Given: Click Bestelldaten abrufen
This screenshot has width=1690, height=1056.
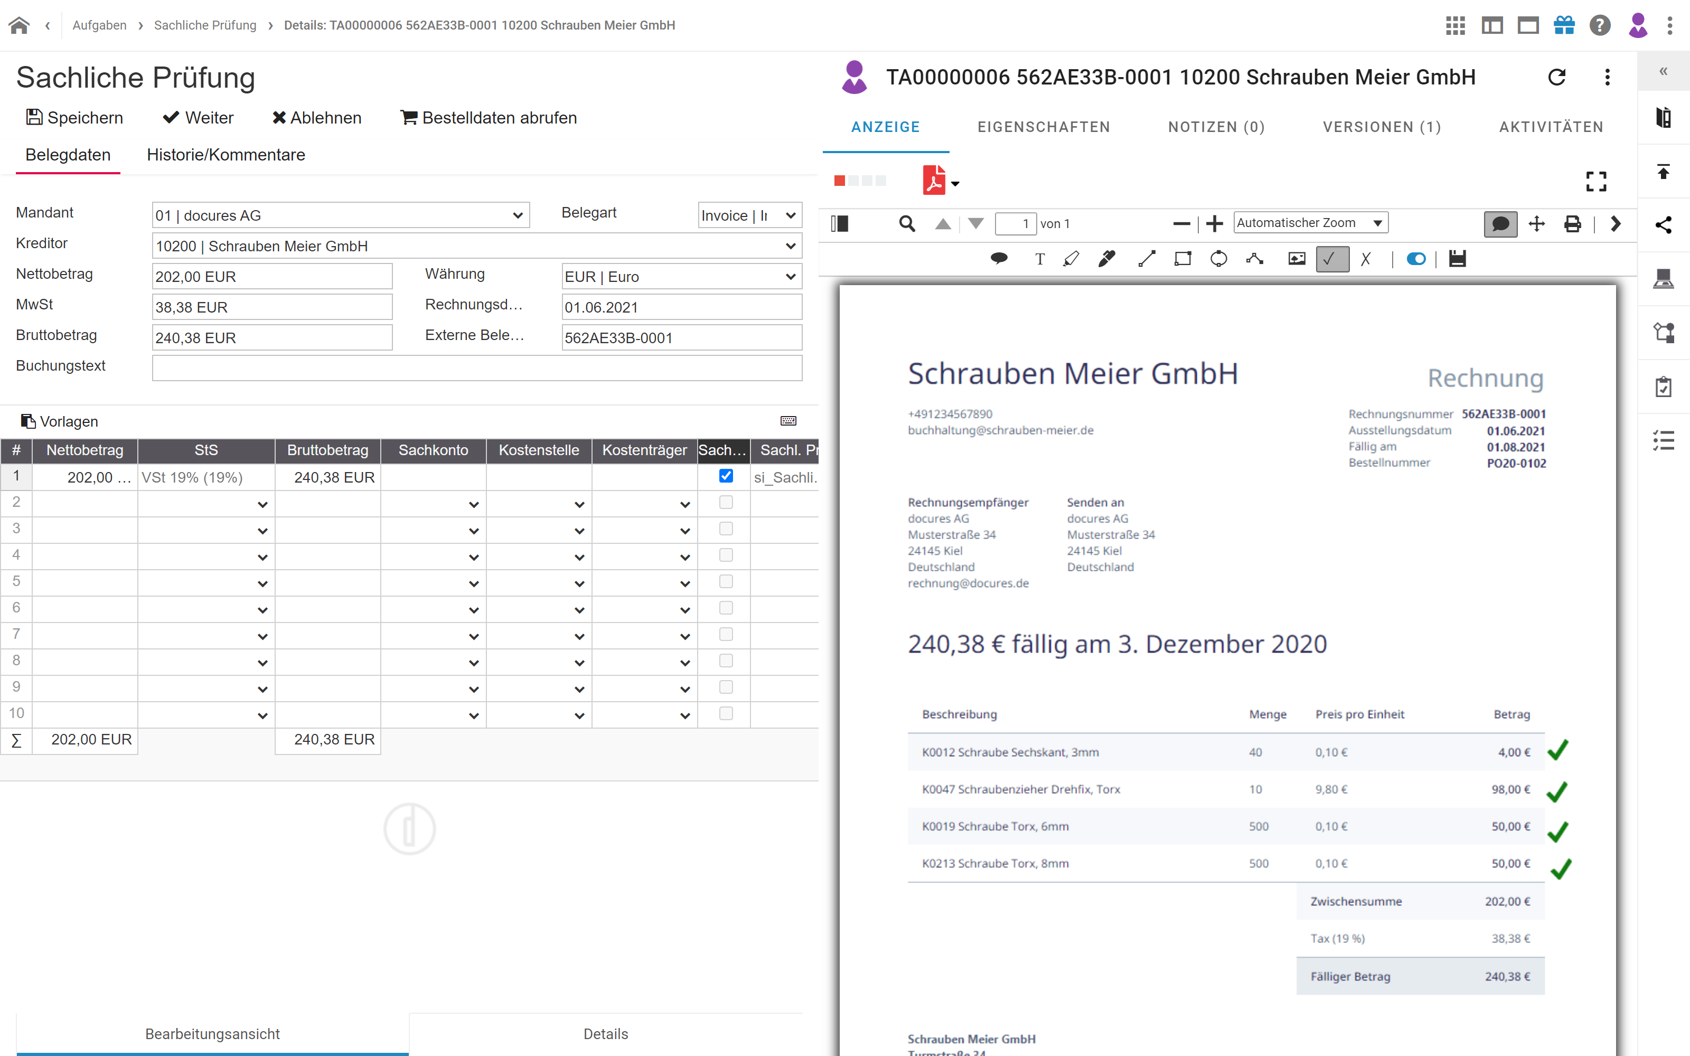Looking at the screenshot, I should tap(489, 117).
